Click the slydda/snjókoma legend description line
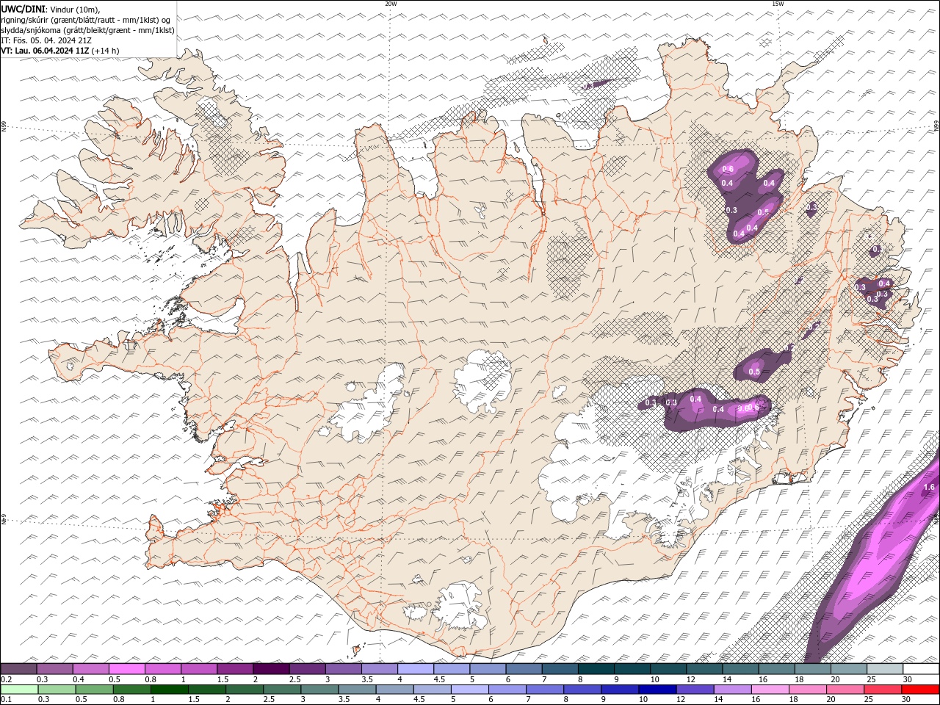The image size is (940, 705). pyautogui.click(x=87, y=30)
